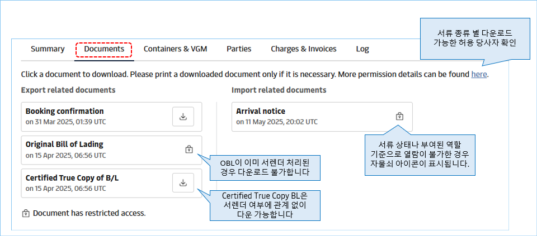The image size is (537, 236).
Task: Click the Arrival notice title text
Action: (260, 111)
